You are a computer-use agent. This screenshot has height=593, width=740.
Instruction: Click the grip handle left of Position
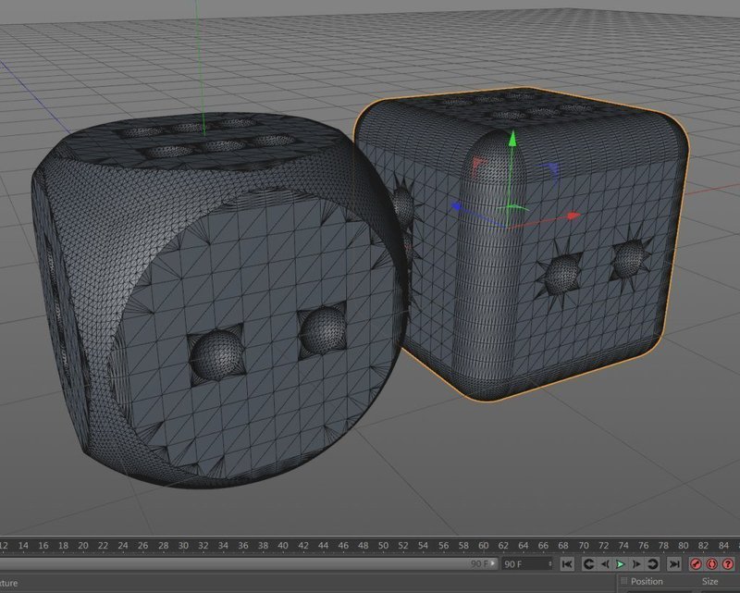tap(623, 581)
